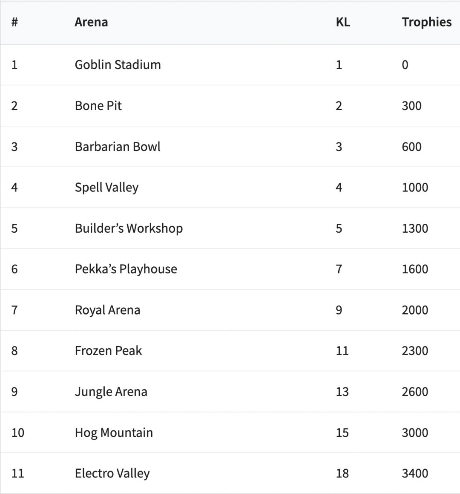Click the 1600 trophies cell
This screenshot has width=460, height=494.
point(415,269)
